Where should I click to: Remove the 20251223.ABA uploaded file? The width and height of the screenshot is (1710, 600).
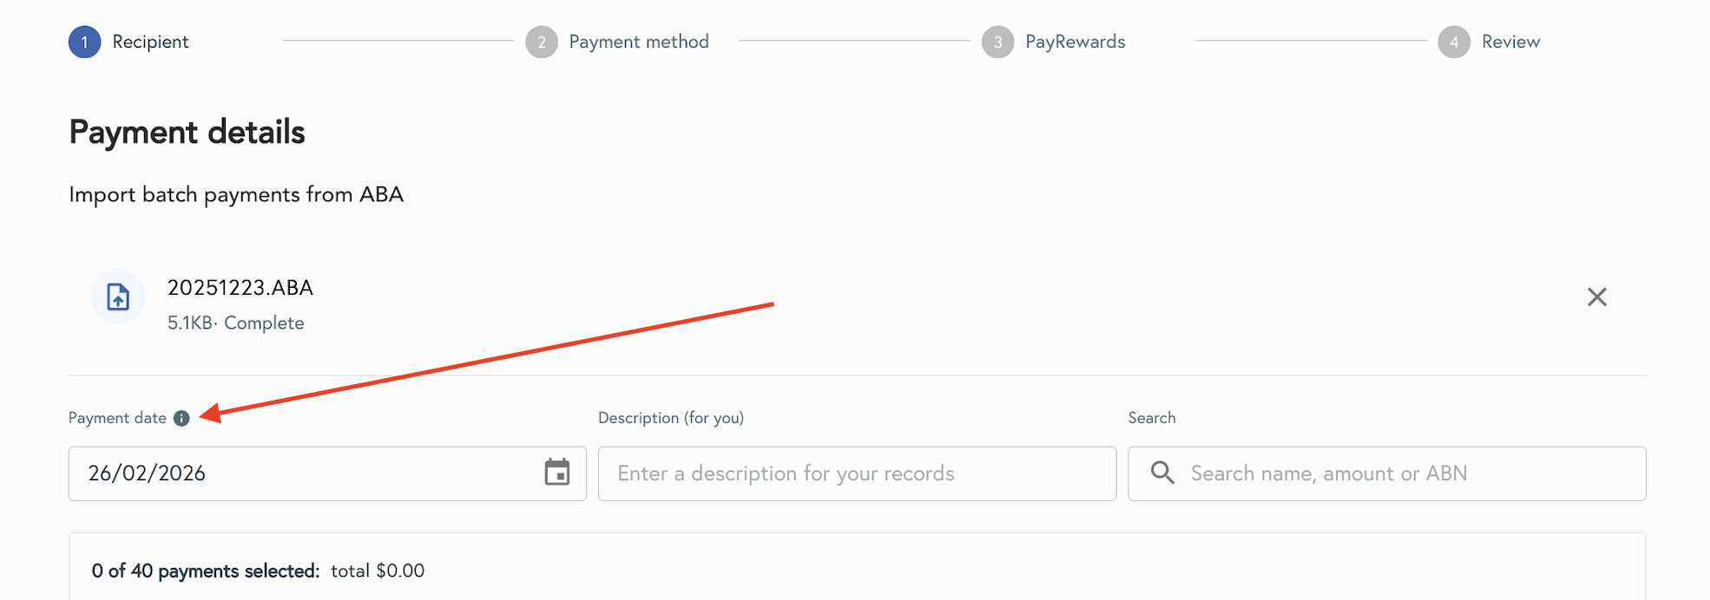pyautogui.click(x=1596, y=297)
